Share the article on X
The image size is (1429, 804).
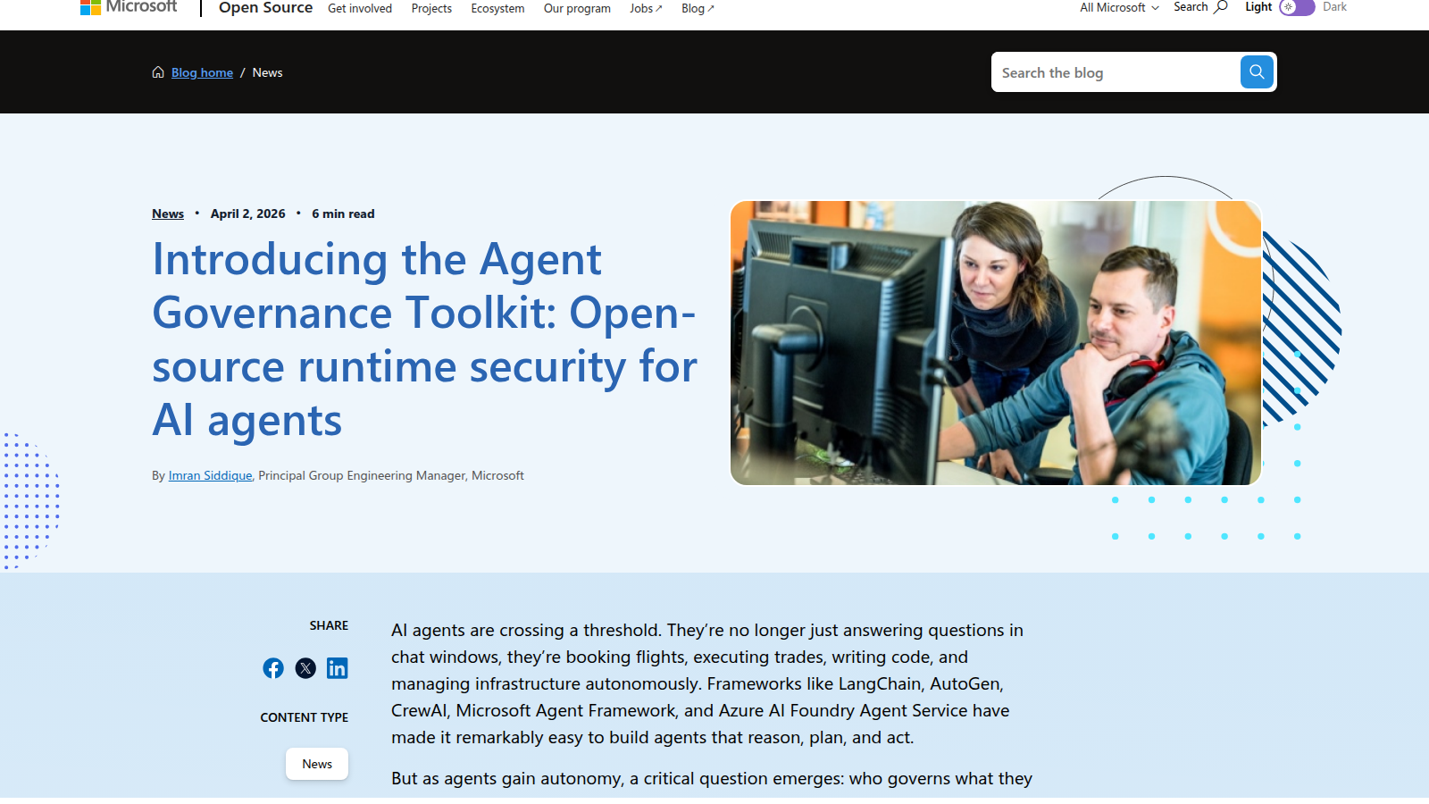coord(305,668)
